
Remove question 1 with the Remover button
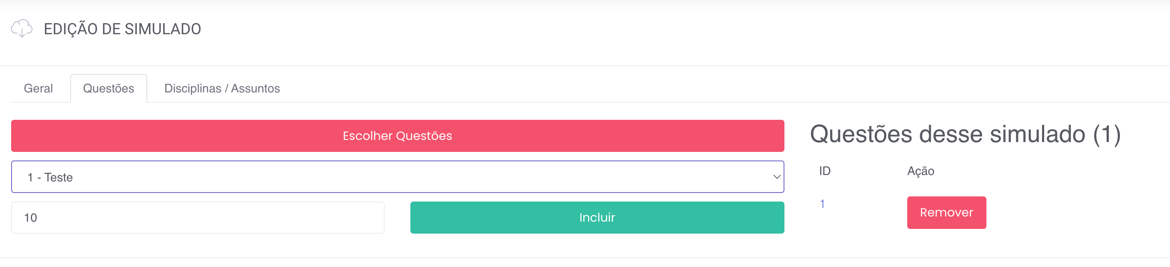pyautogui.click(x=946, y=213)
